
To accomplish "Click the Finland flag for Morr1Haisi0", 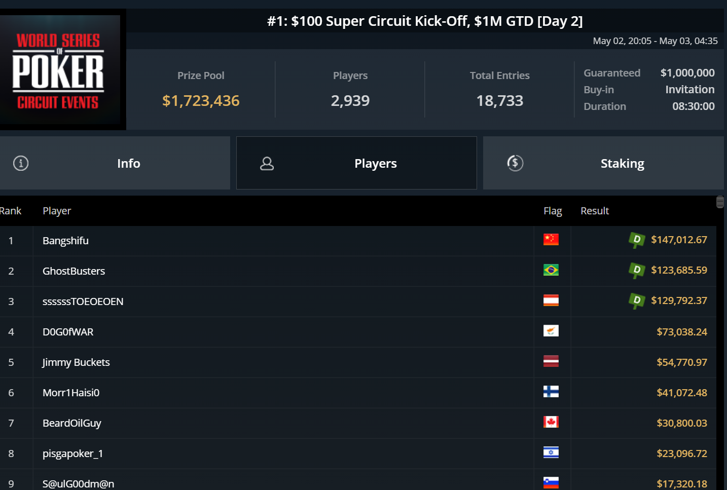I will (551, 392).
